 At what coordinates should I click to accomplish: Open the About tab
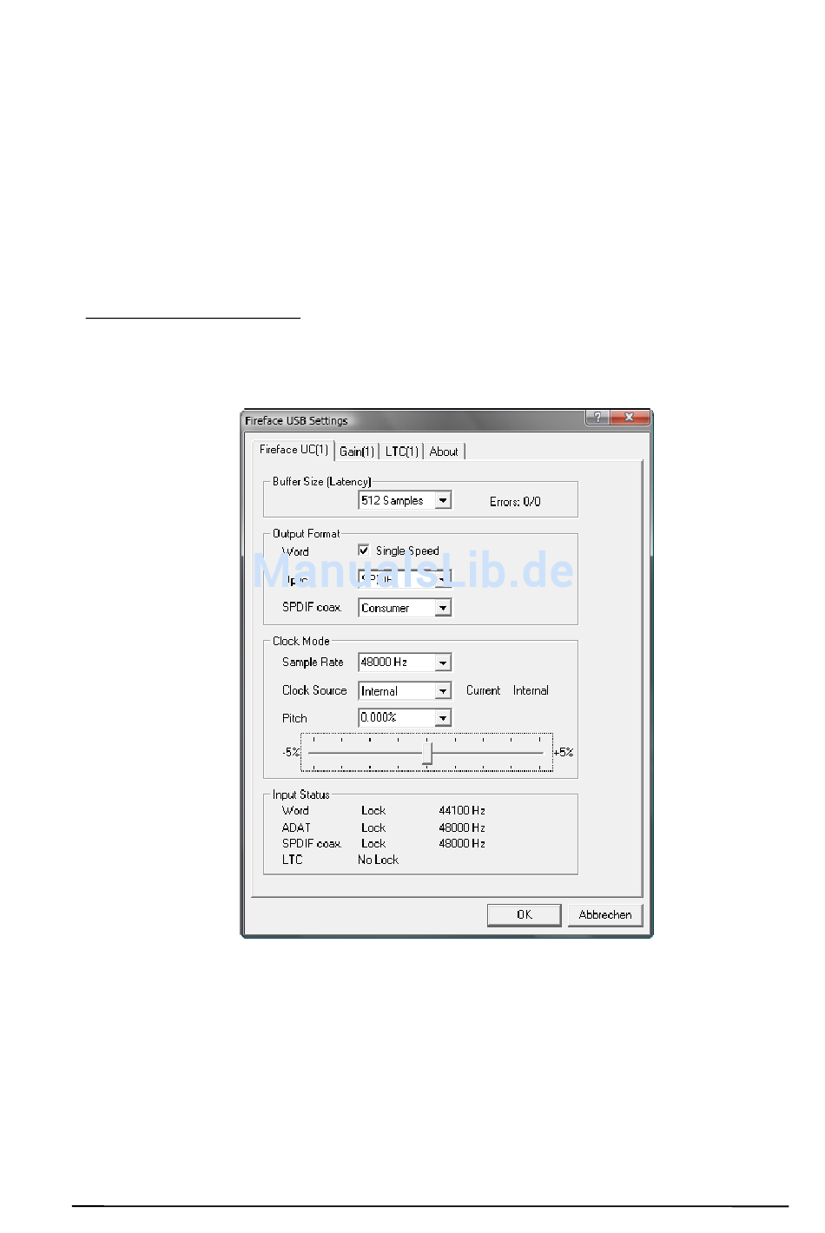pyautogui.click(x=444, y=452)
